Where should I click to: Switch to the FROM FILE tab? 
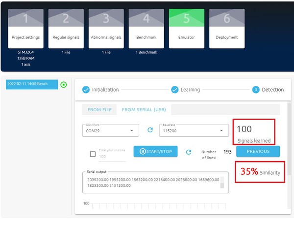(99, 110)
